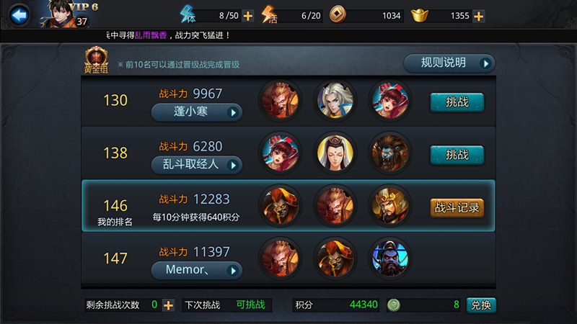Click the green jade token icon
The width and height of the screenshot is (577, 324).
tap(393, 305)
